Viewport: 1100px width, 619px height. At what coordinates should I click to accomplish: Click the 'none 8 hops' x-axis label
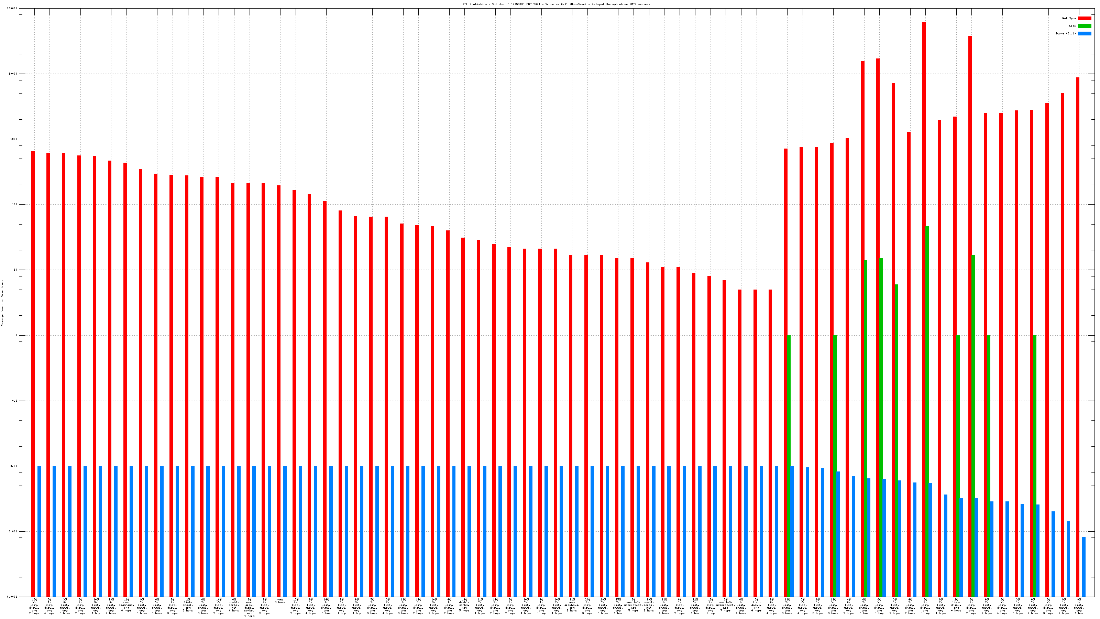click(280, 601)
